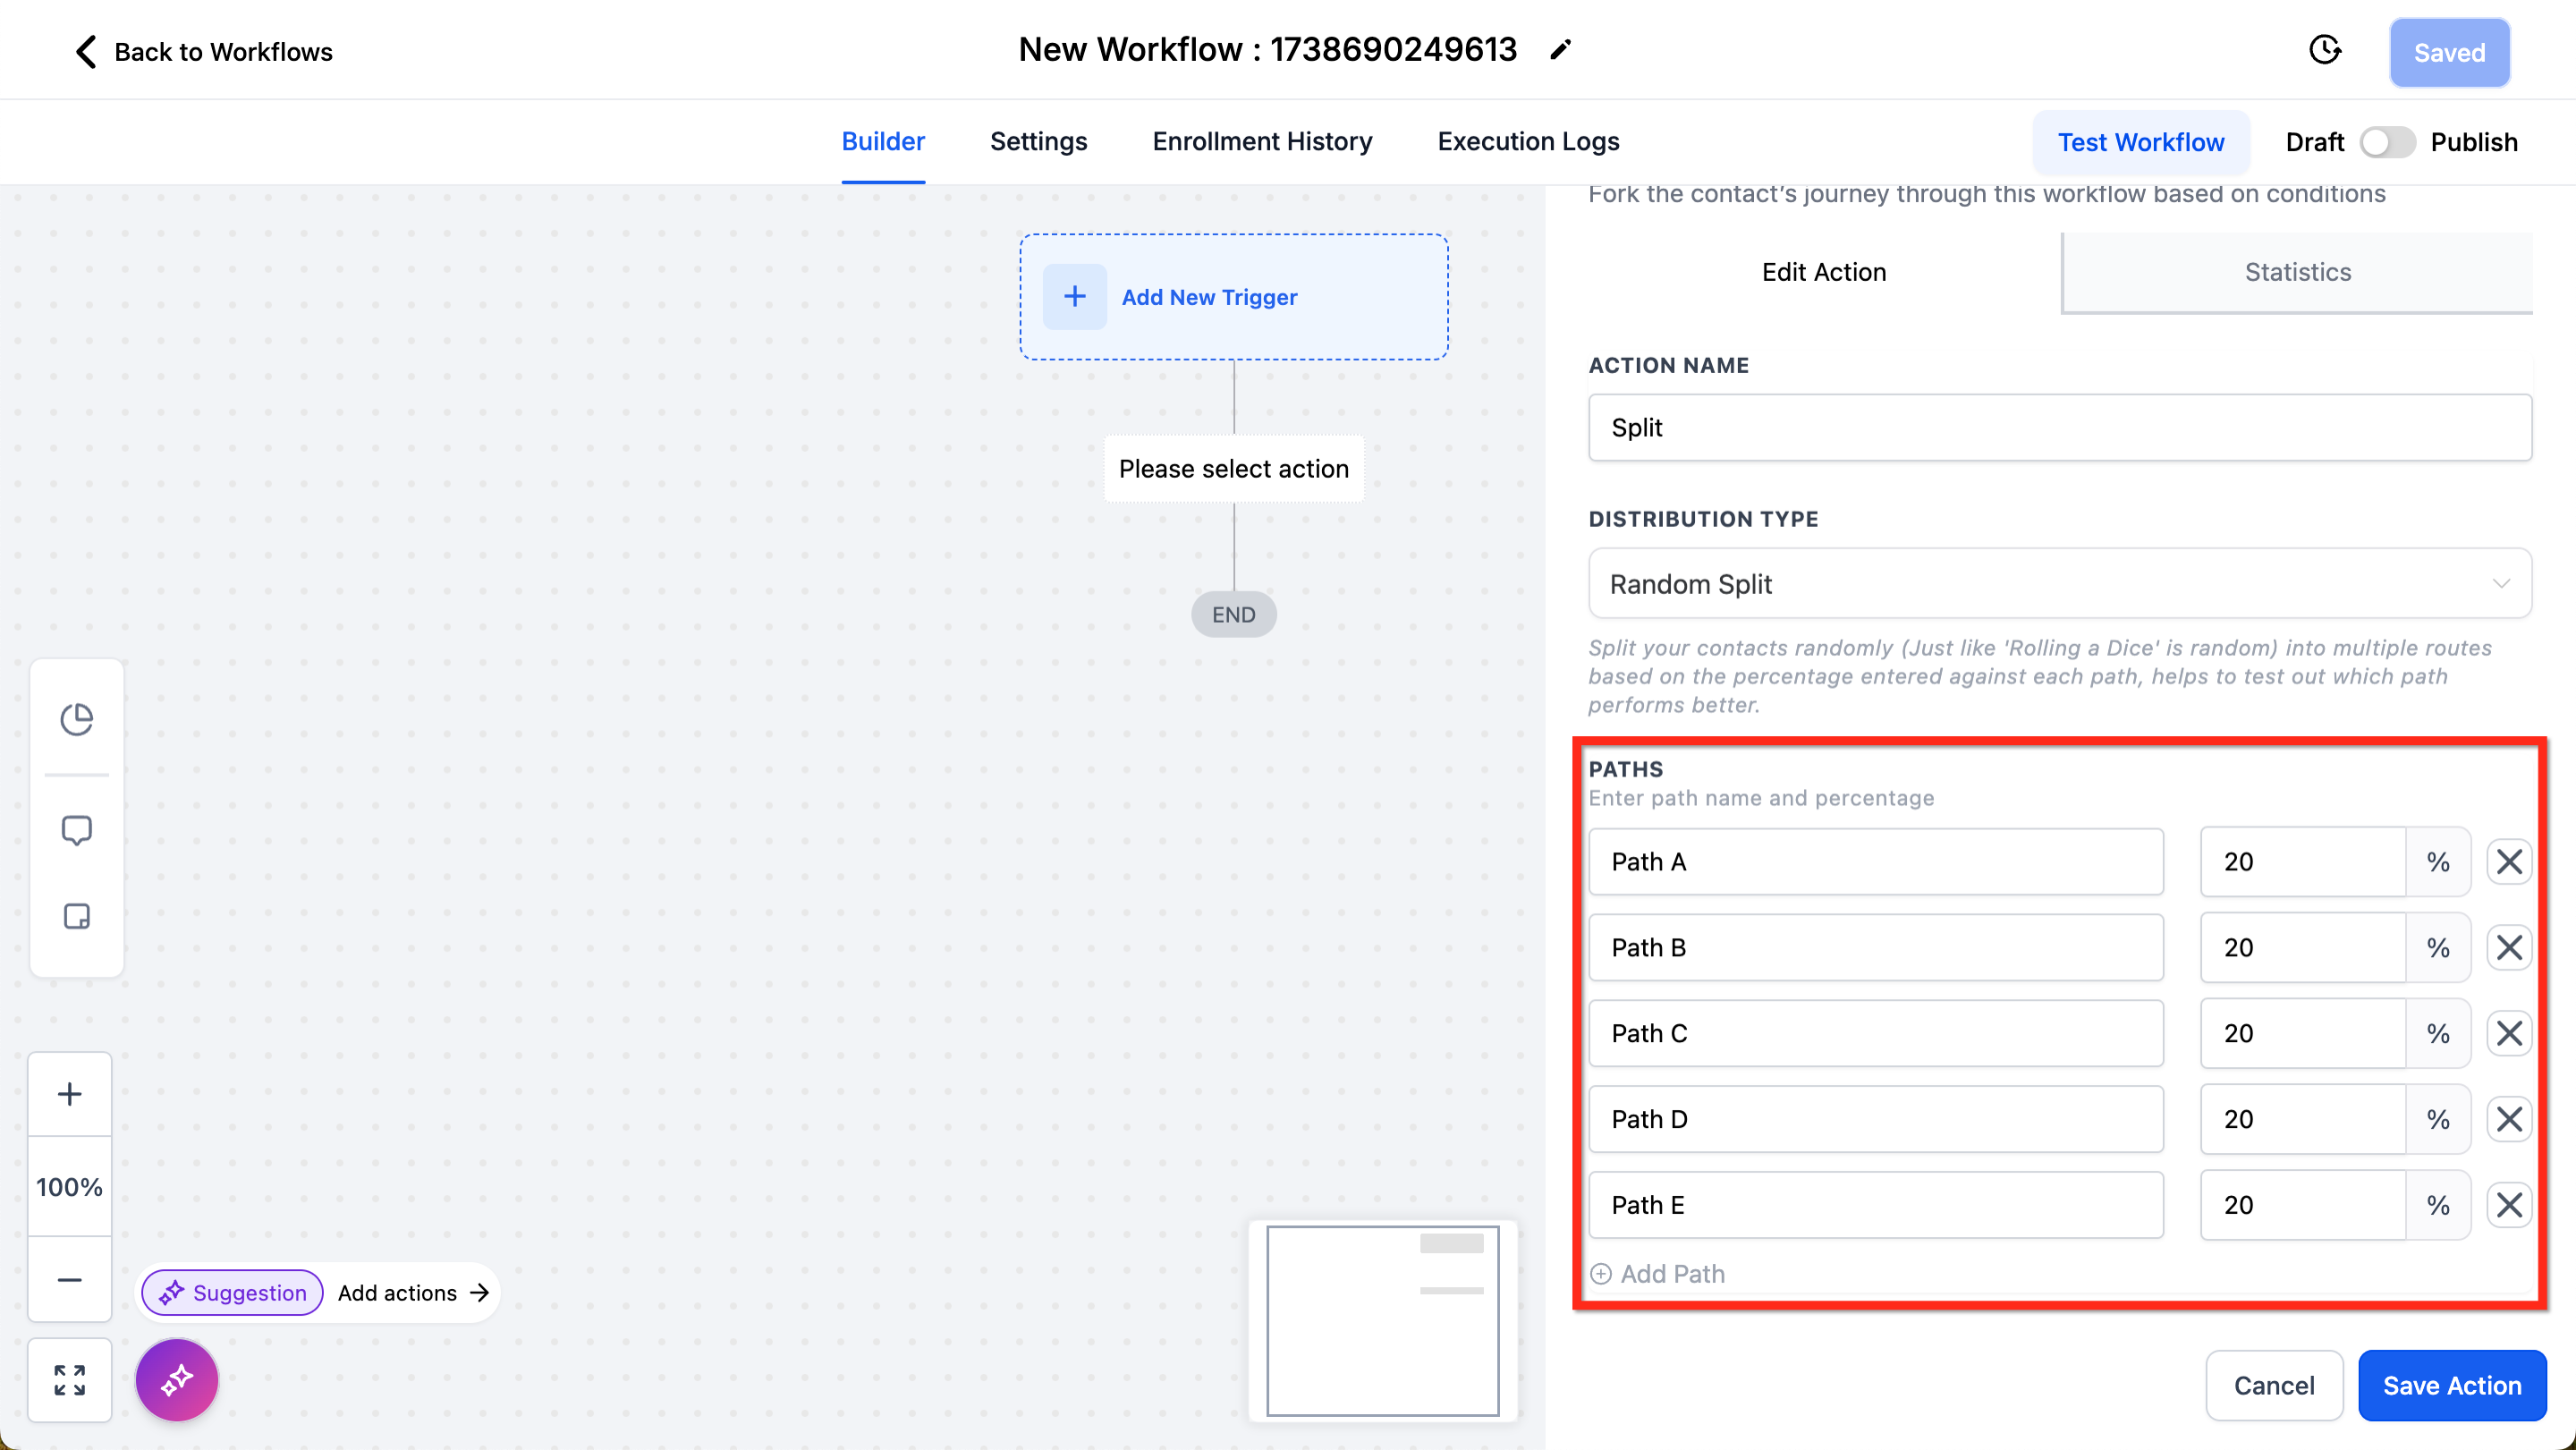Screen dimensions: 2576x1450
Task: Toggle the Draft/Publish switch
Action: pos(2387,142)
